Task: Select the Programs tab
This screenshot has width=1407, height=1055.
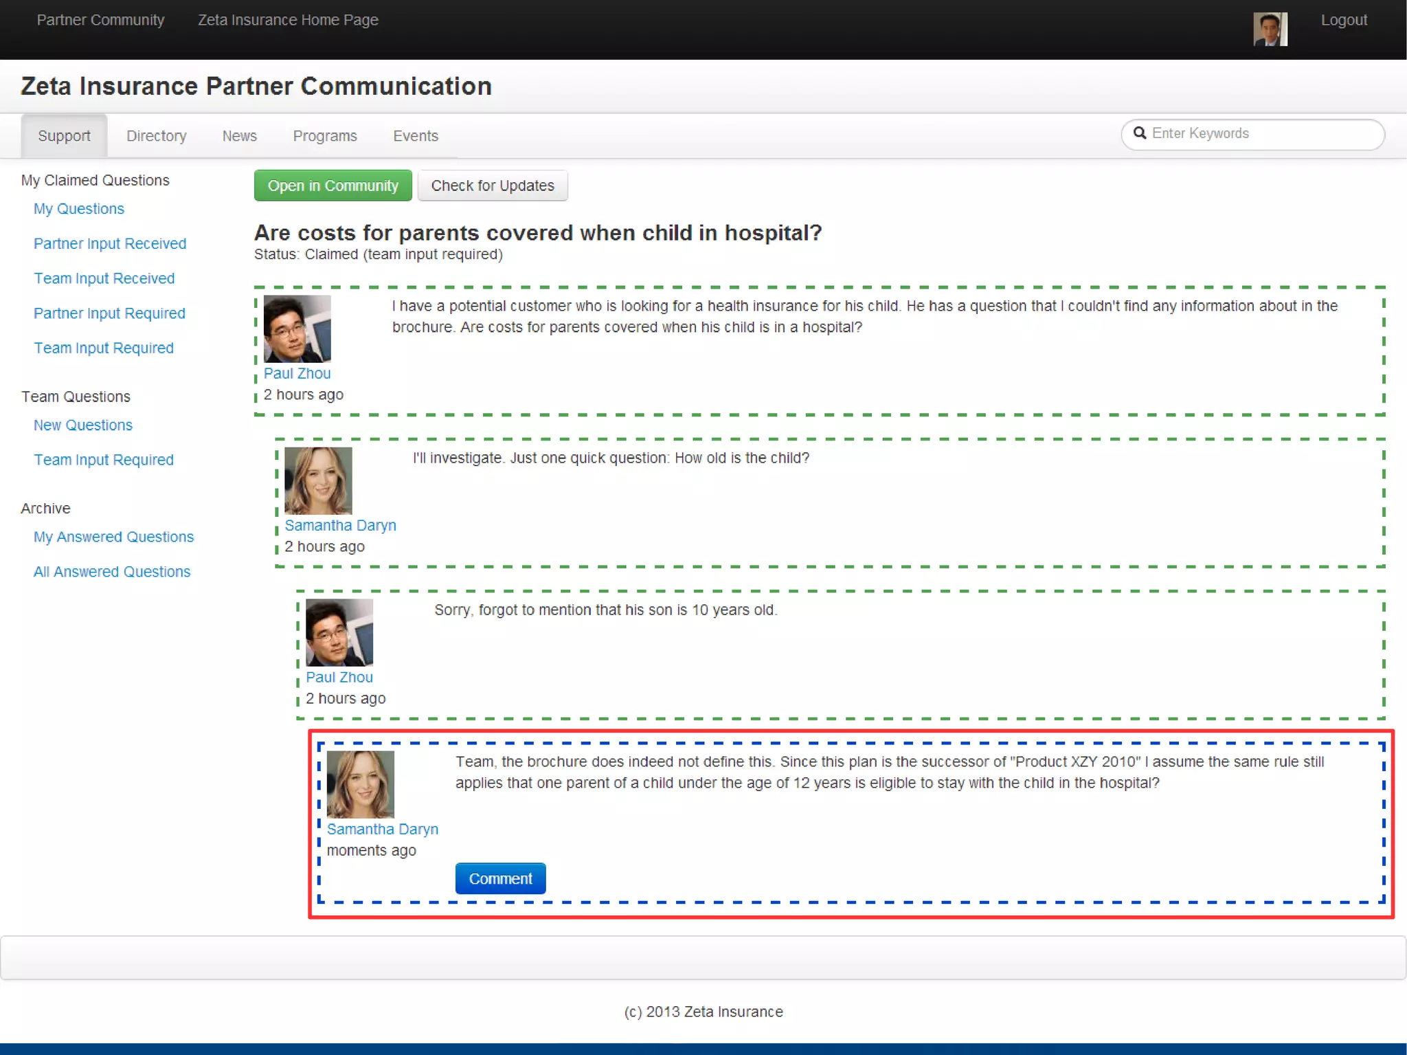Action: [324, 136]
